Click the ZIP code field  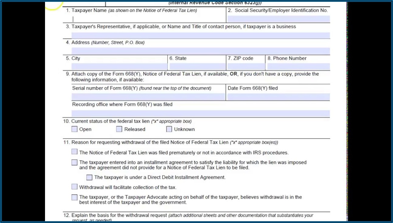click(246, 66)
